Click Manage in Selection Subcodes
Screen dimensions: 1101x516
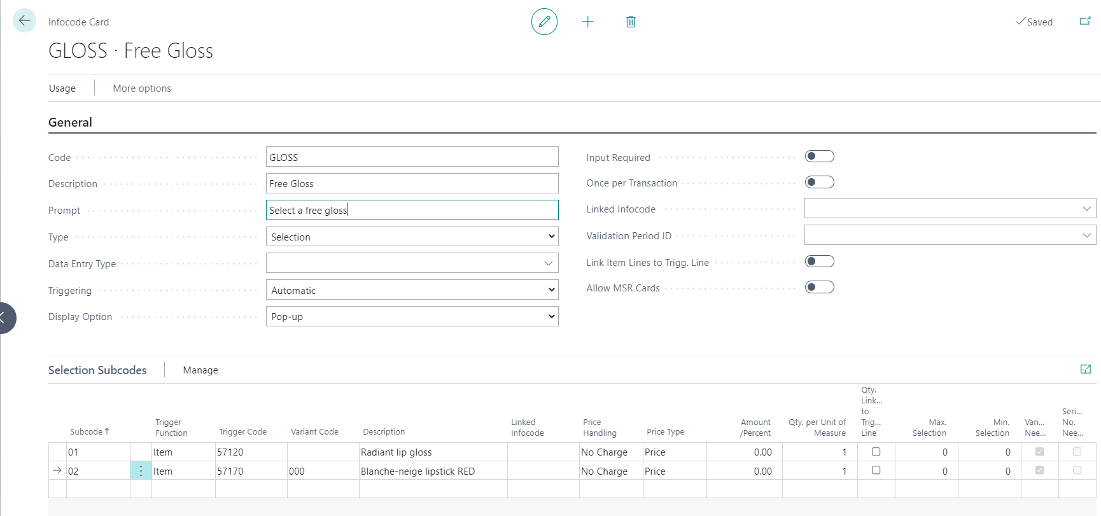click(x=200, y=370)
